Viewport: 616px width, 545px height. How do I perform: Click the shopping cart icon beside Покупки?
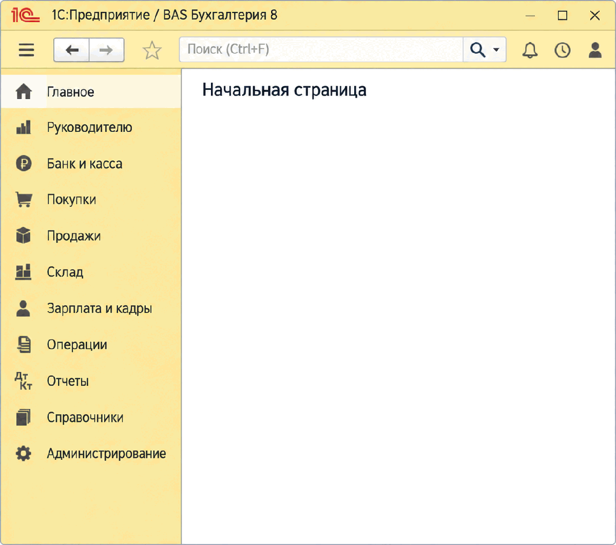coord(24,200)
